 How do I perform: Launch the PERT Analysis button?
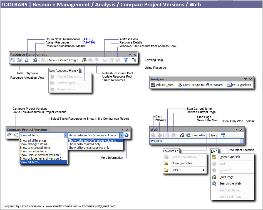tap(239, 85)
